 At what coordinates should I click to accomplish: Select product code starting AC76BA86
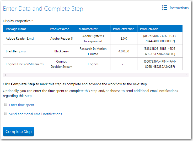coord(160,39)
